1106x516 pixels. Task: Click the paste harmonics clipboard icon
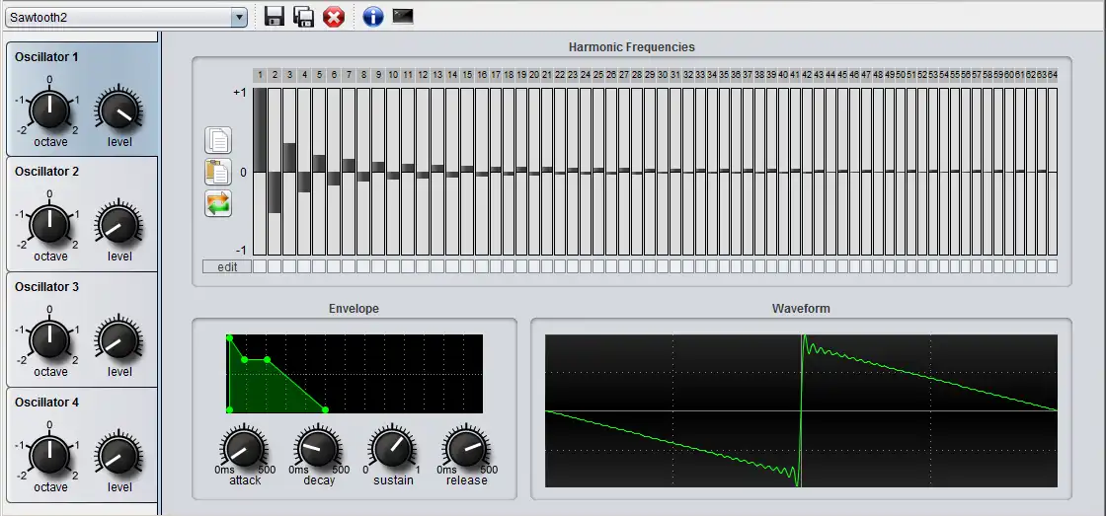click(218, 172)
